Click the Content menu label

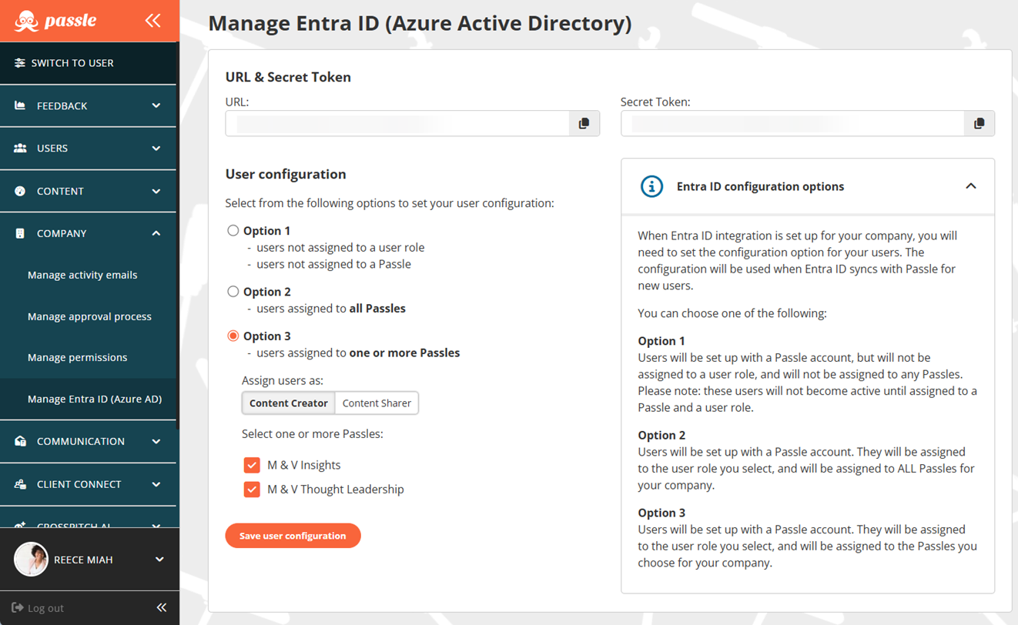point(60,191)
